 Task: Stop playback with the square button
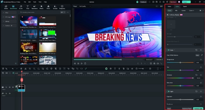(x=85, y=63)
